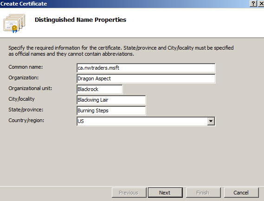Click the City/locality field with Blackwing Lair
The height and width of the screenshot is (201, 264).
111,100
